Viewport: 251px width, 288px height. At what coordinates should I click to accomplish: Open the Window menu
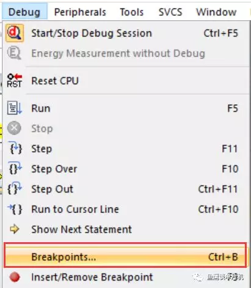click(x=216, y=12)
